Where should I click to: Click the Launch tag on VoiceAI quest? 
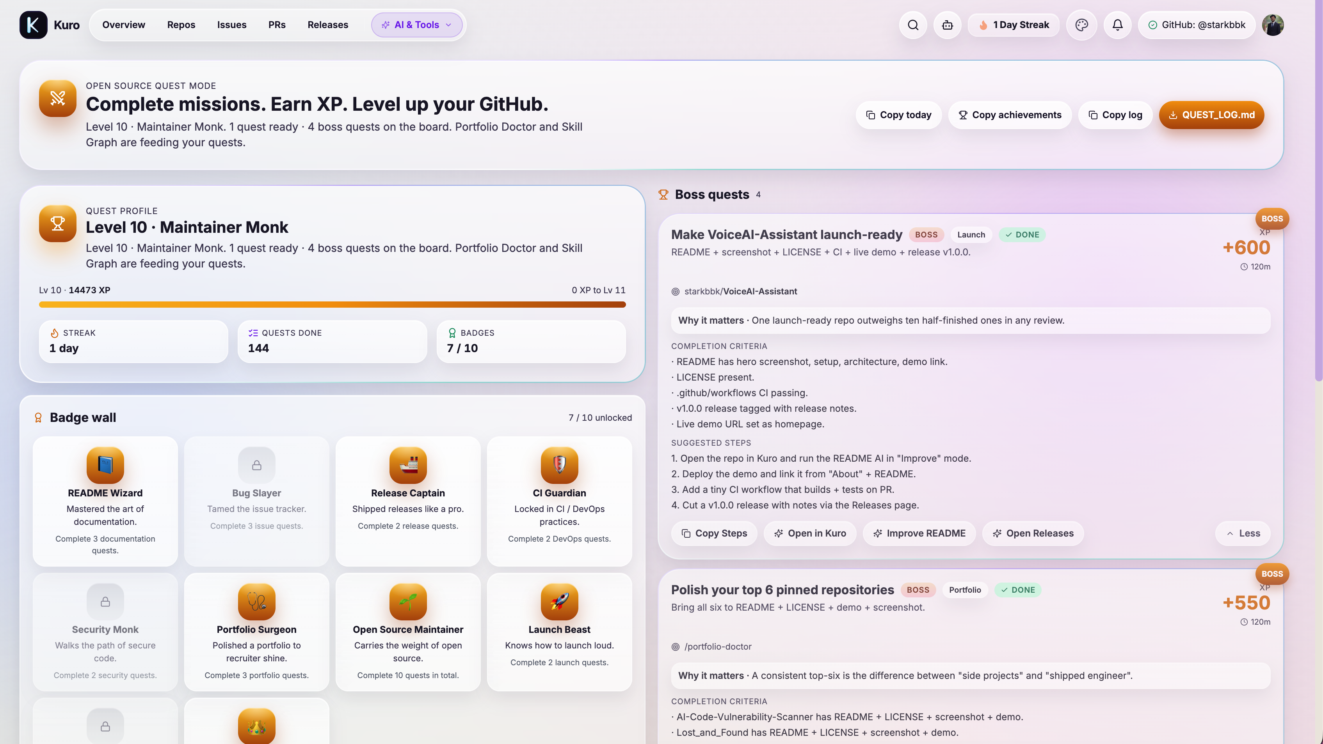pyautogui.click(x=971, y=234)
